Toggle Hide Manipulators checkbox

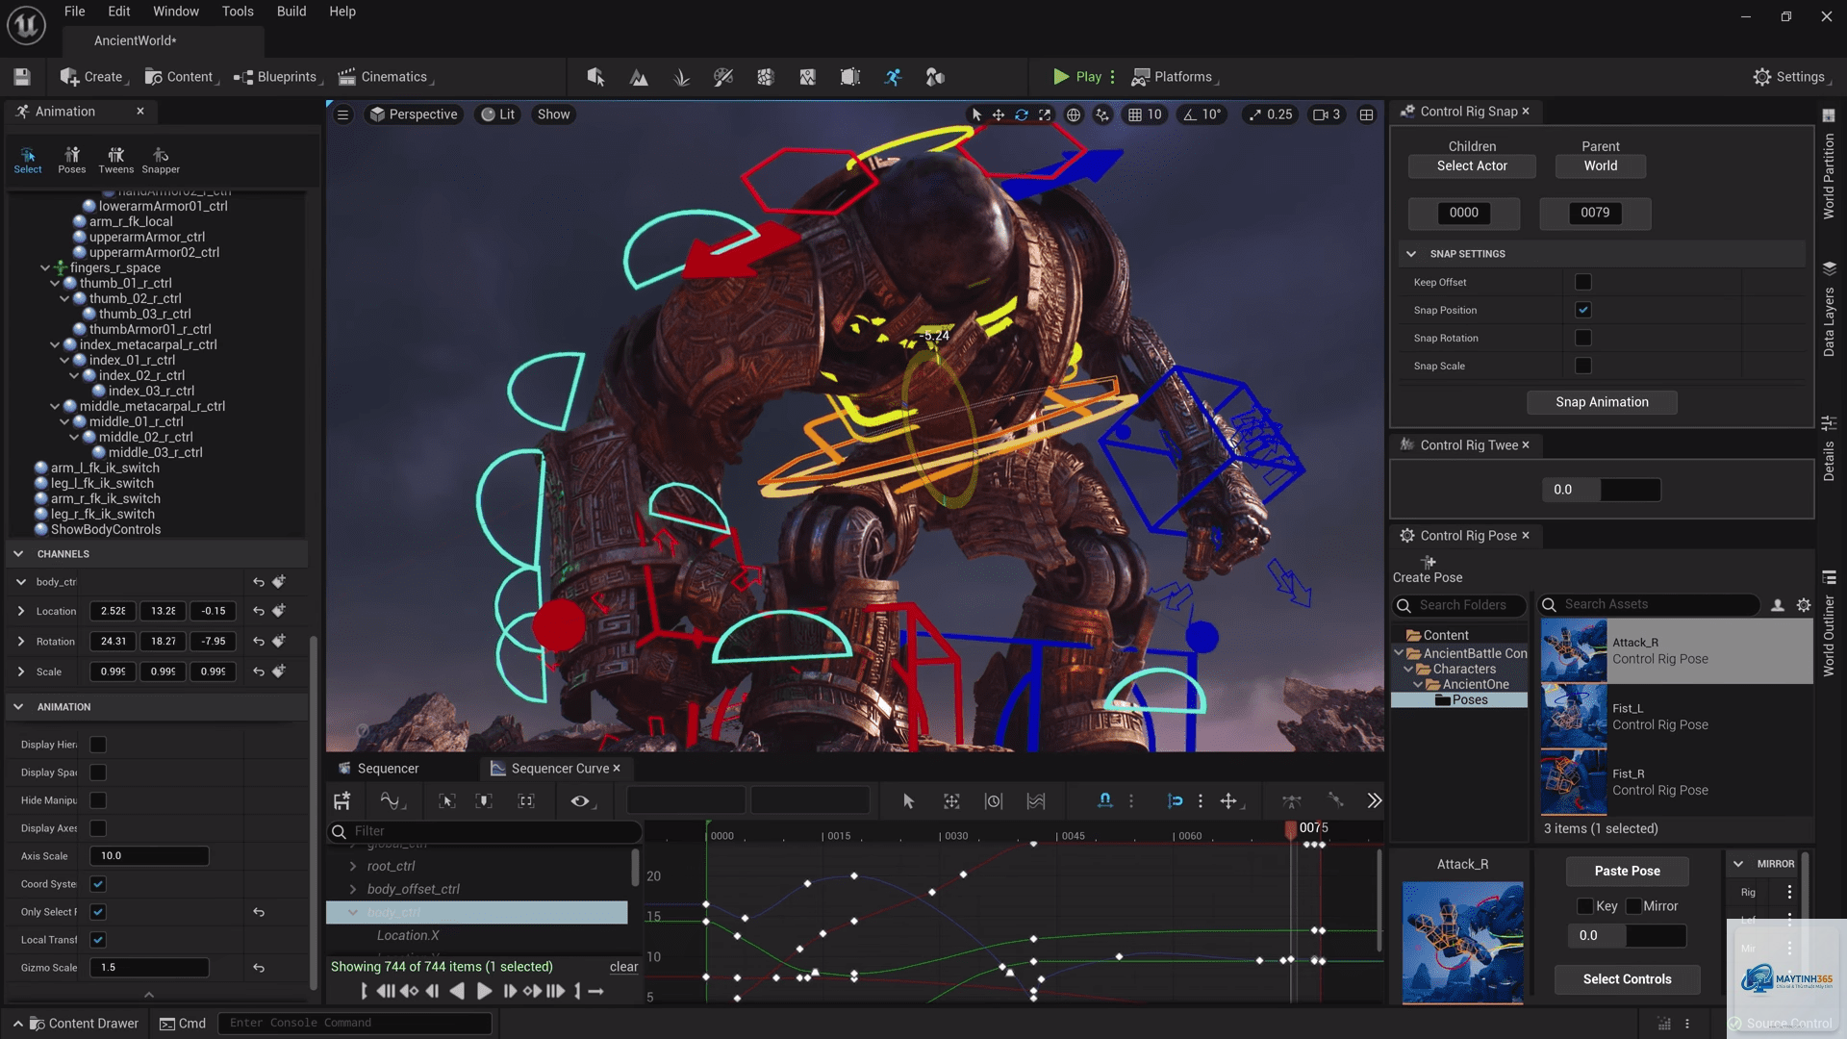[x=98, y=800]
